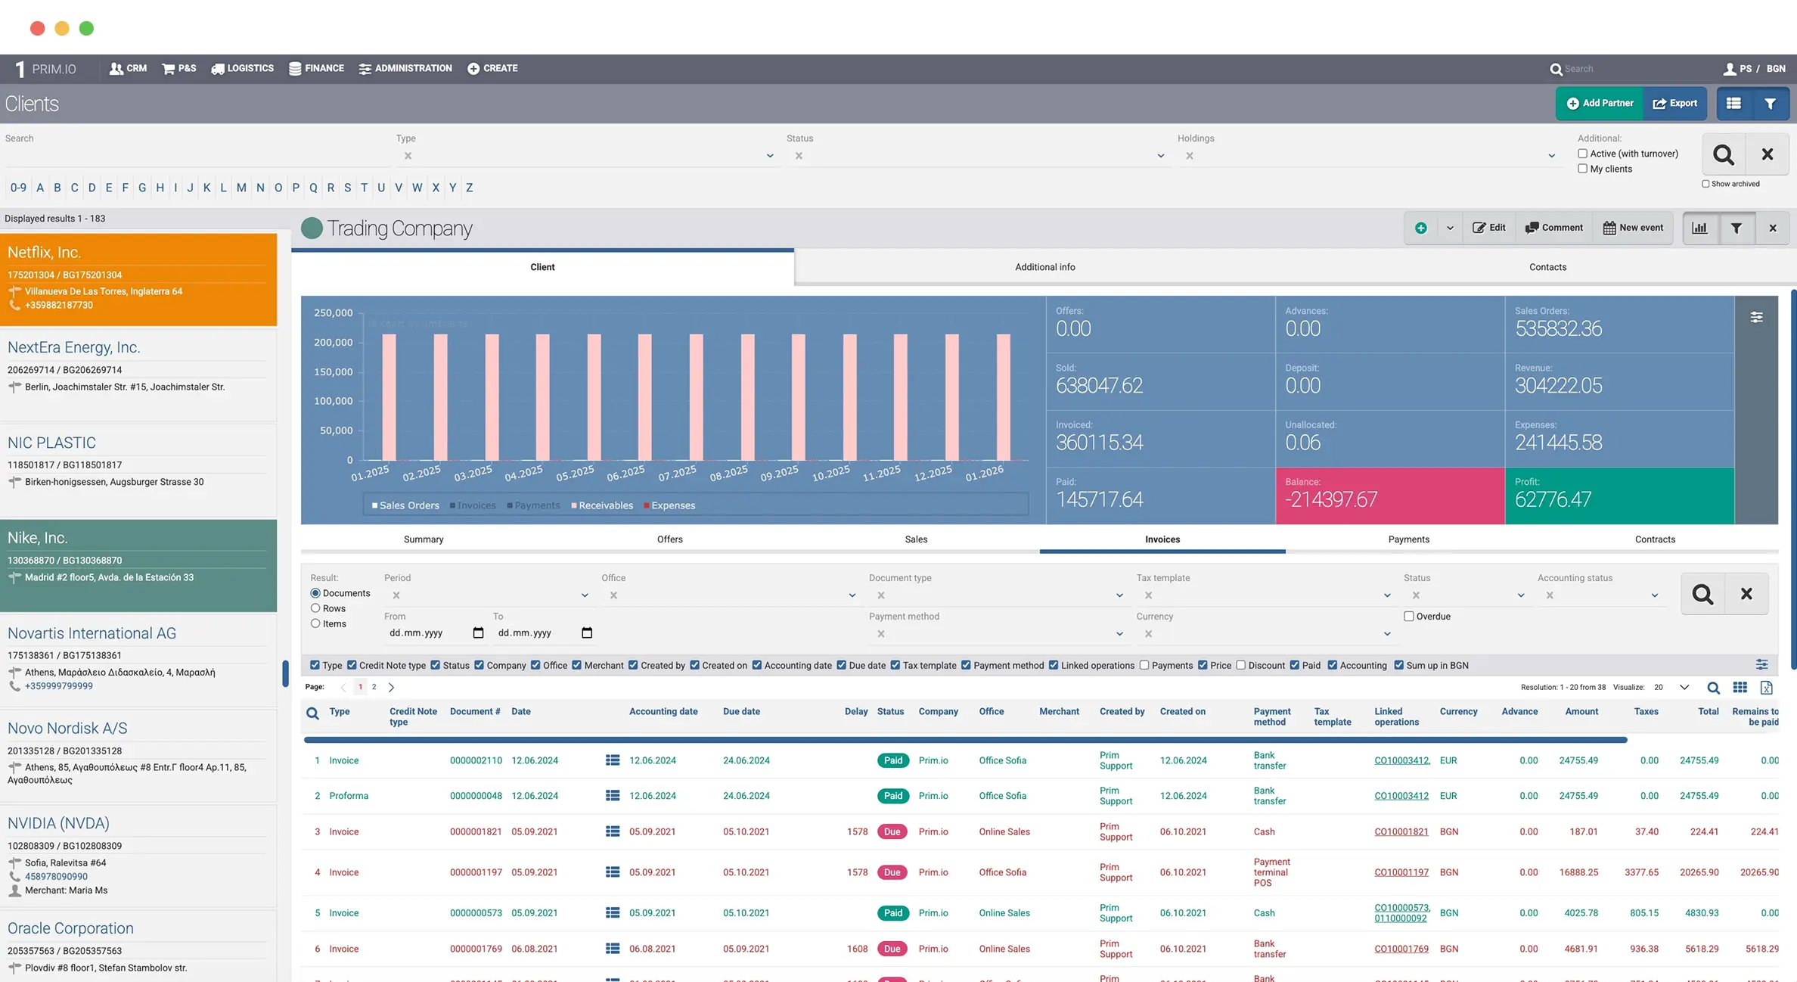Viewport: 1797px width, 982px height.
Task: Open the Finance menu
Action: 316,68
